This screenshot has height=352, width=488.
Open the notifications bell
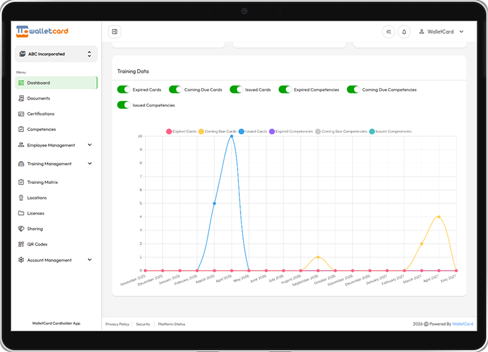pos(404,32)
